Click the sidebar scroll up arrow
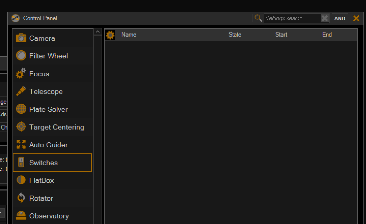The image size is (366, 224). [x=98, y=32]
